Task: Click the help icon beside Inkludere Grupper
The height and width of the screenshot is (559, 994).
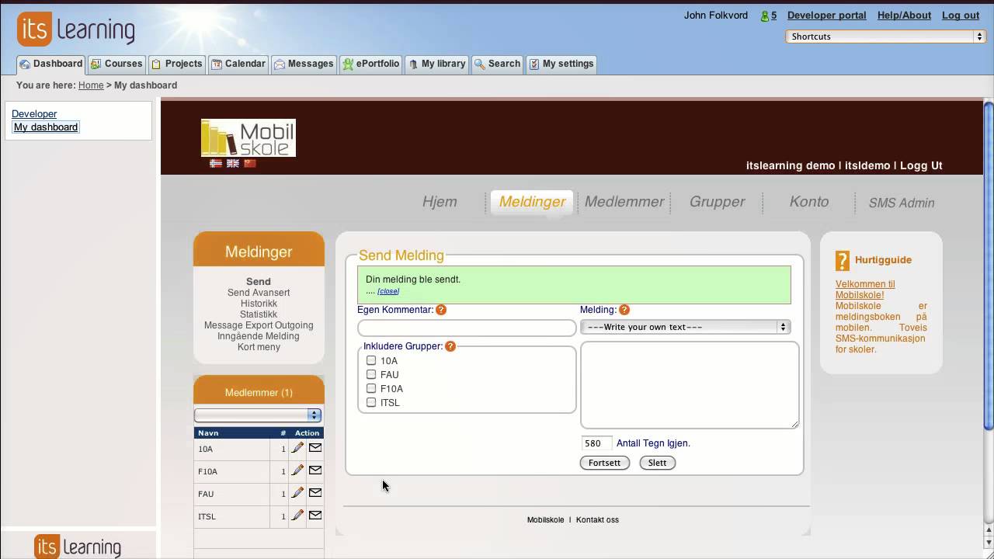Action: click(450, 346)
